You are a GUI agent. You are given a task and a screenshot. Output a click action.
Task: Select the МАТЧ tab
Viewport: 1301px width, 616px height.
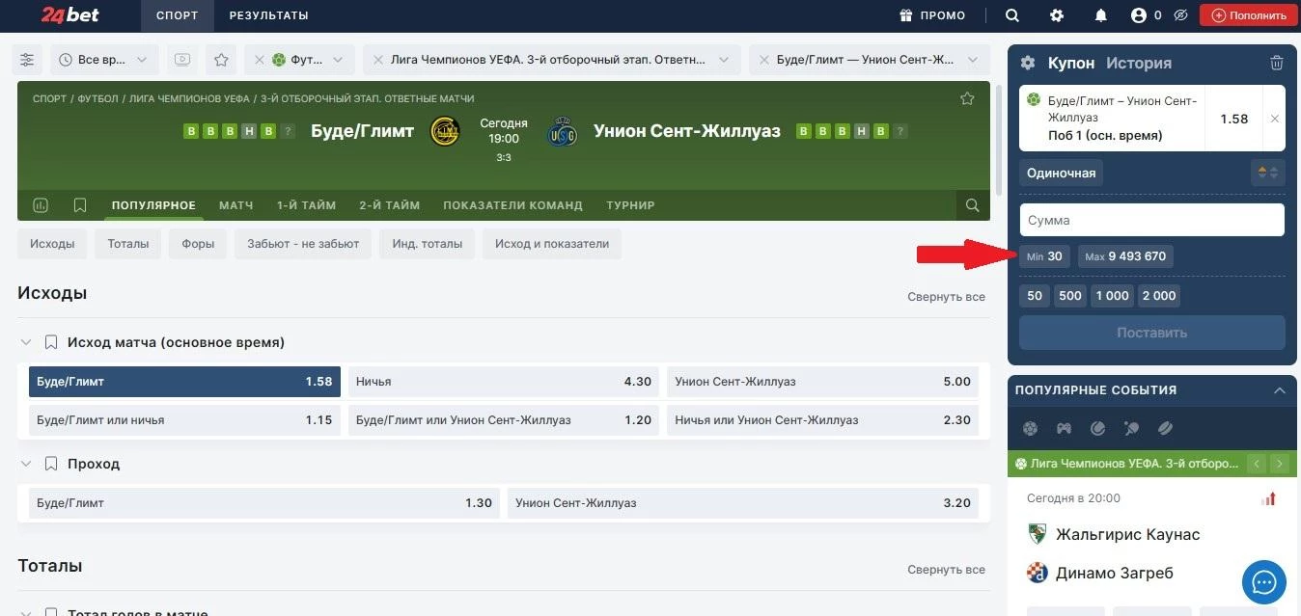[x=236, y=205]
